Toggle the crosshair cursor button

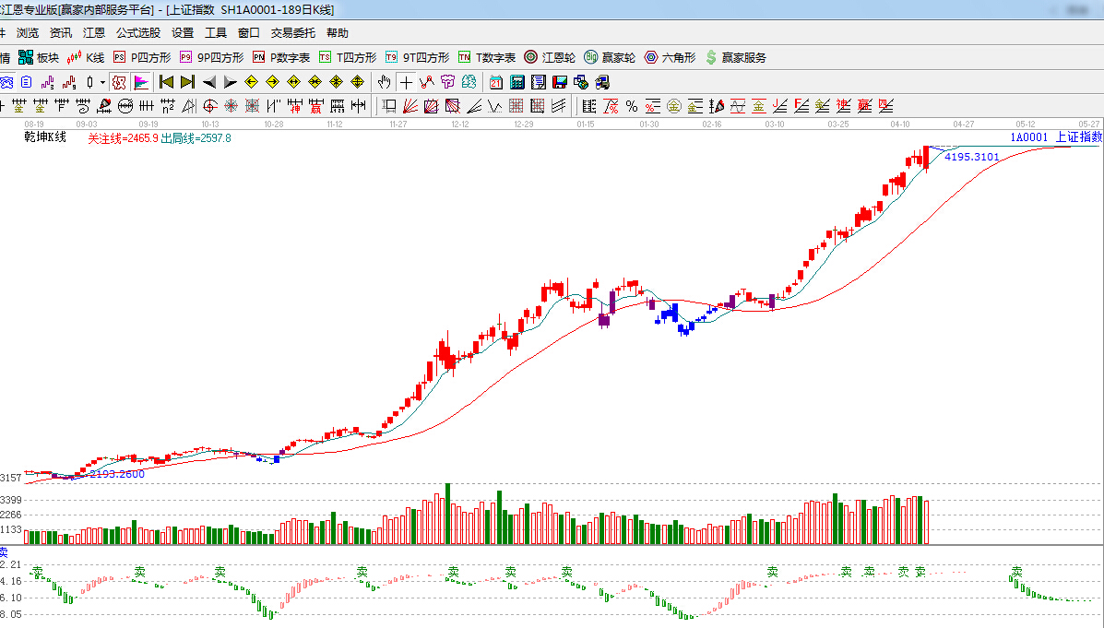pos(406,82)
